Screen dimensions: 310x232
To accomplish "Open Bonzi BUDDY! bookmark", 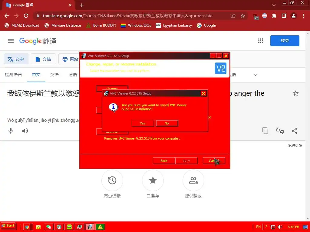I will tap(101, 25).
